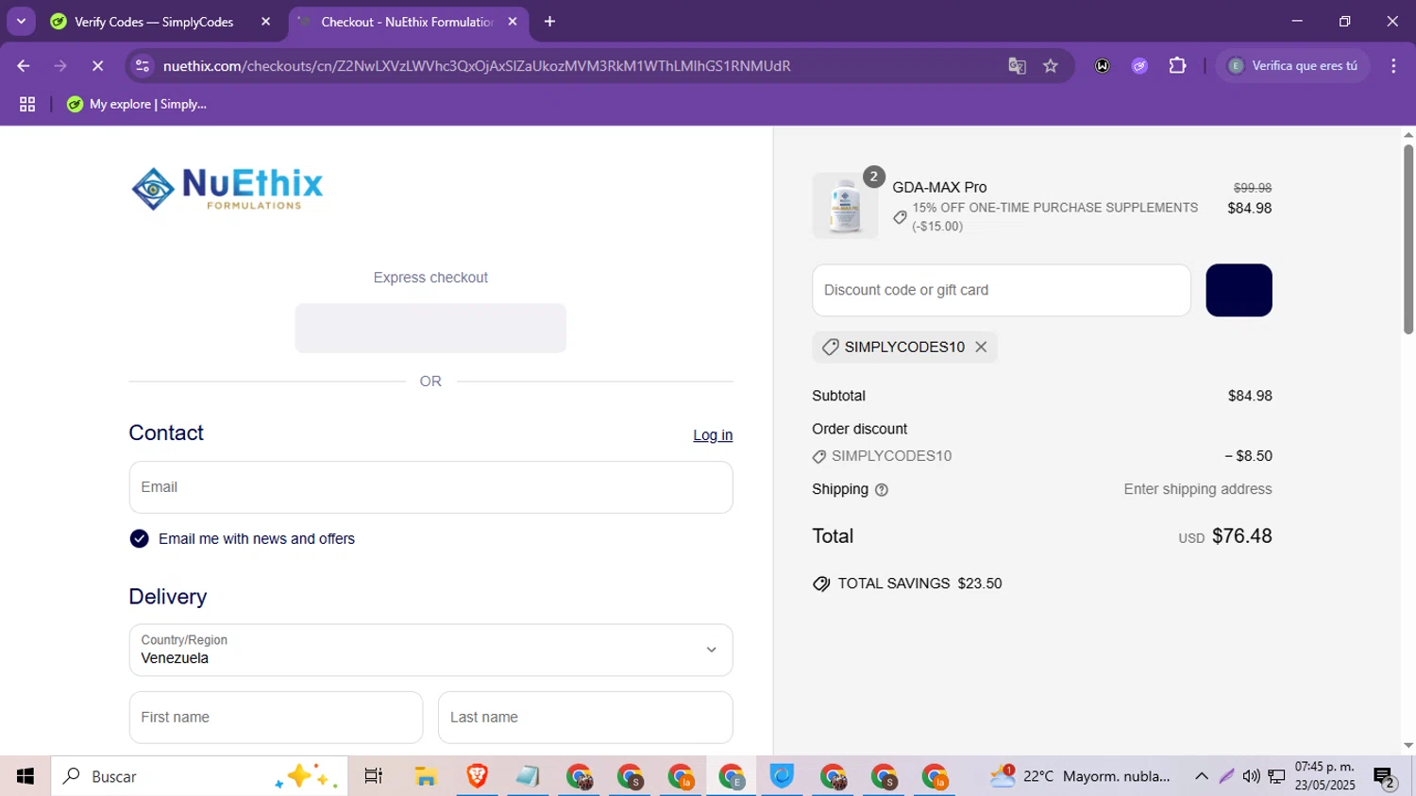
Task: View site information icon in address bar
Action: click(143, 66)
